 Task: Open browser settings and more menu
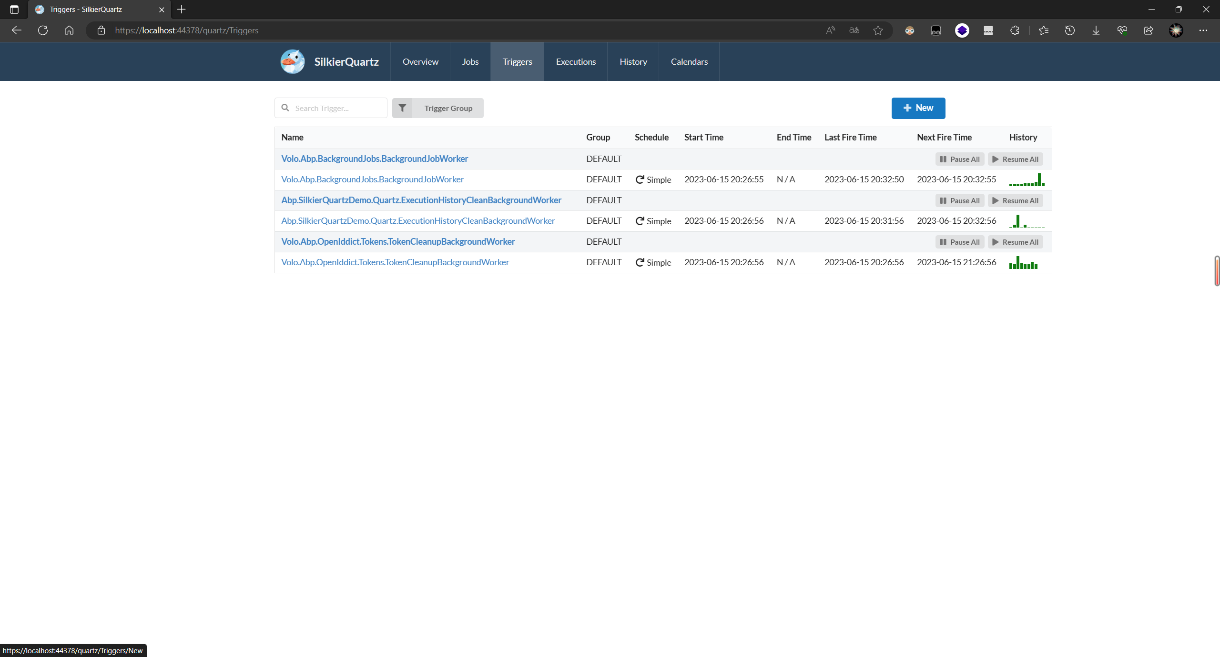1203,30
